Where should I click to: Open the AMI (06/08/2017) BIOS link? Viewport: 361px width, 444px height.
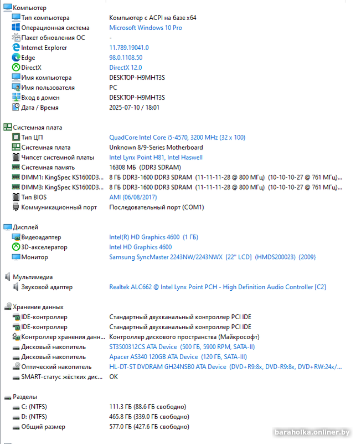[133, 197]
